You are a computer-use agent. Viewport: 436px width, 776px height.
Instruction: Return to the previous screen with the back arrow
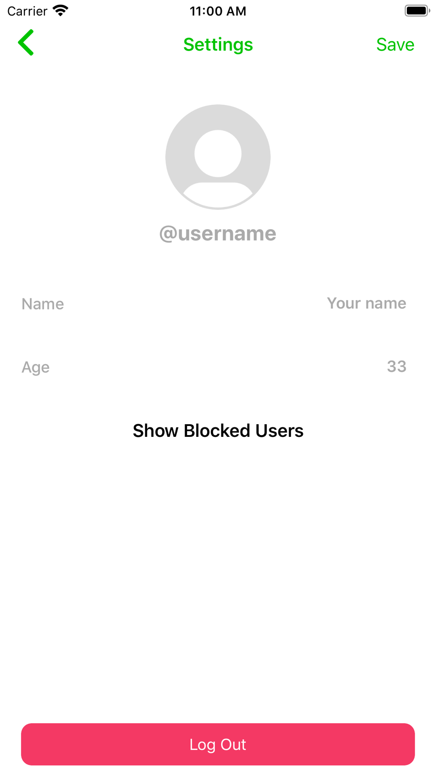[26, 42]
